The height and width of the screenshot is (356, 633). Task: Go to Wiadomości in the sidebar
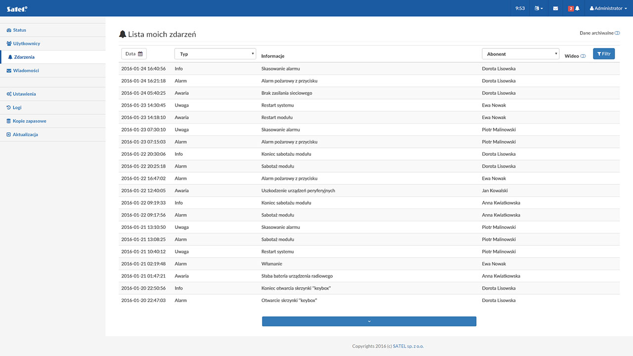tap(26, 71)
